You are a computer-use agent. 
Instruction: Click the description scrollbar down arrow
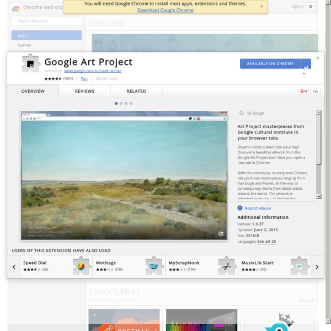[319, 196]
